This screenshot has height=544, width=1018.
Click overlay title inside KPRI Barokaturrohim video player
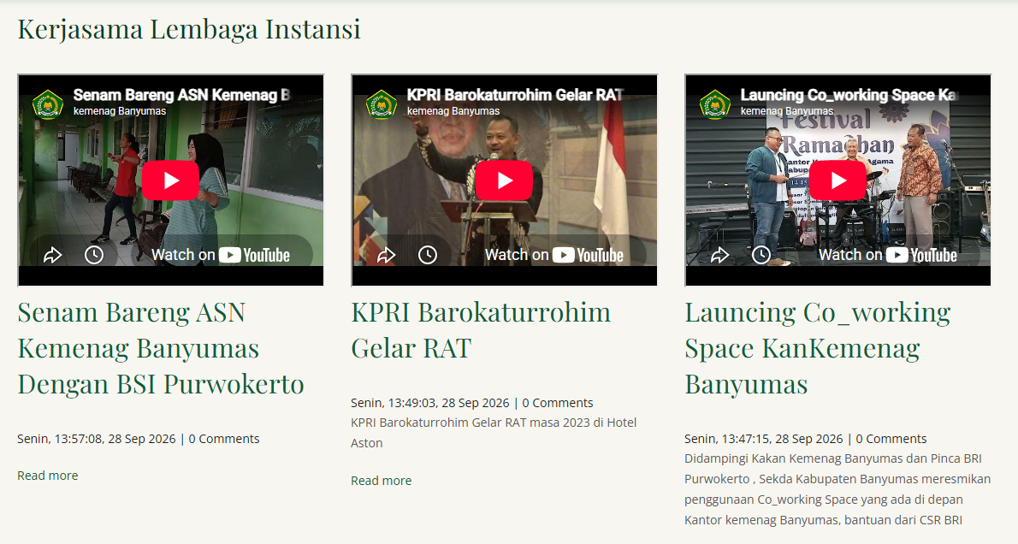coord(515,96)
